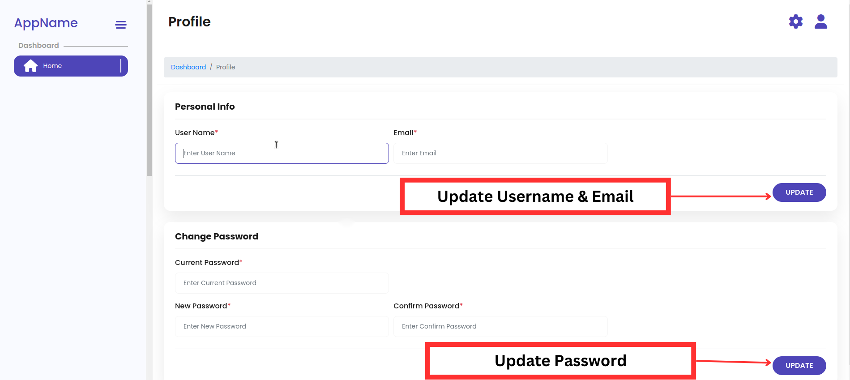Go to Dashboard breadcrumb link
The image size is (850, 380).
[188, 67]
